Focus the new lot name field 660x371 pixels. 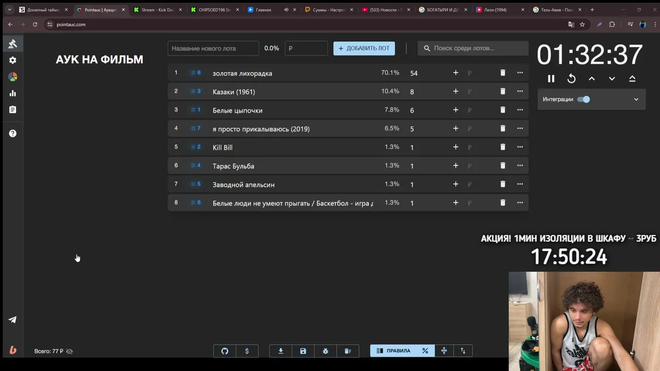point(213,48)
